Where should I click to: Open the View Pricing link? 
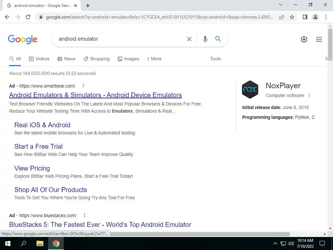pos(32,168)
